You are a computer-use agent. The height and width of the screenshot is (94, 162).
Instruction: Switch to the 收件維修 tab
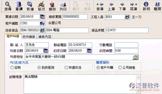point(29,37)
